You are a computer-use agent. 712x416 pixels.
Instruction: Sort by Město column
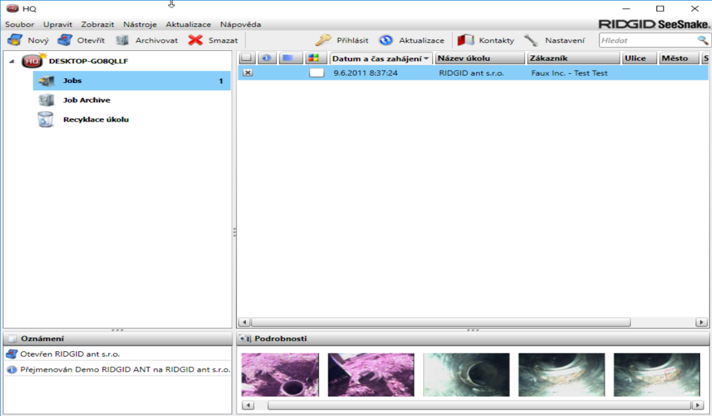(x=679, y=58)
